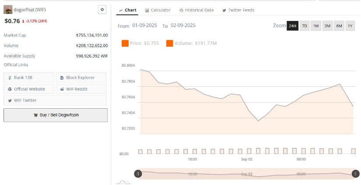This screenshot has width=361, height=185.
Task: Open the Block Explorer link
Action: point(81,78)
